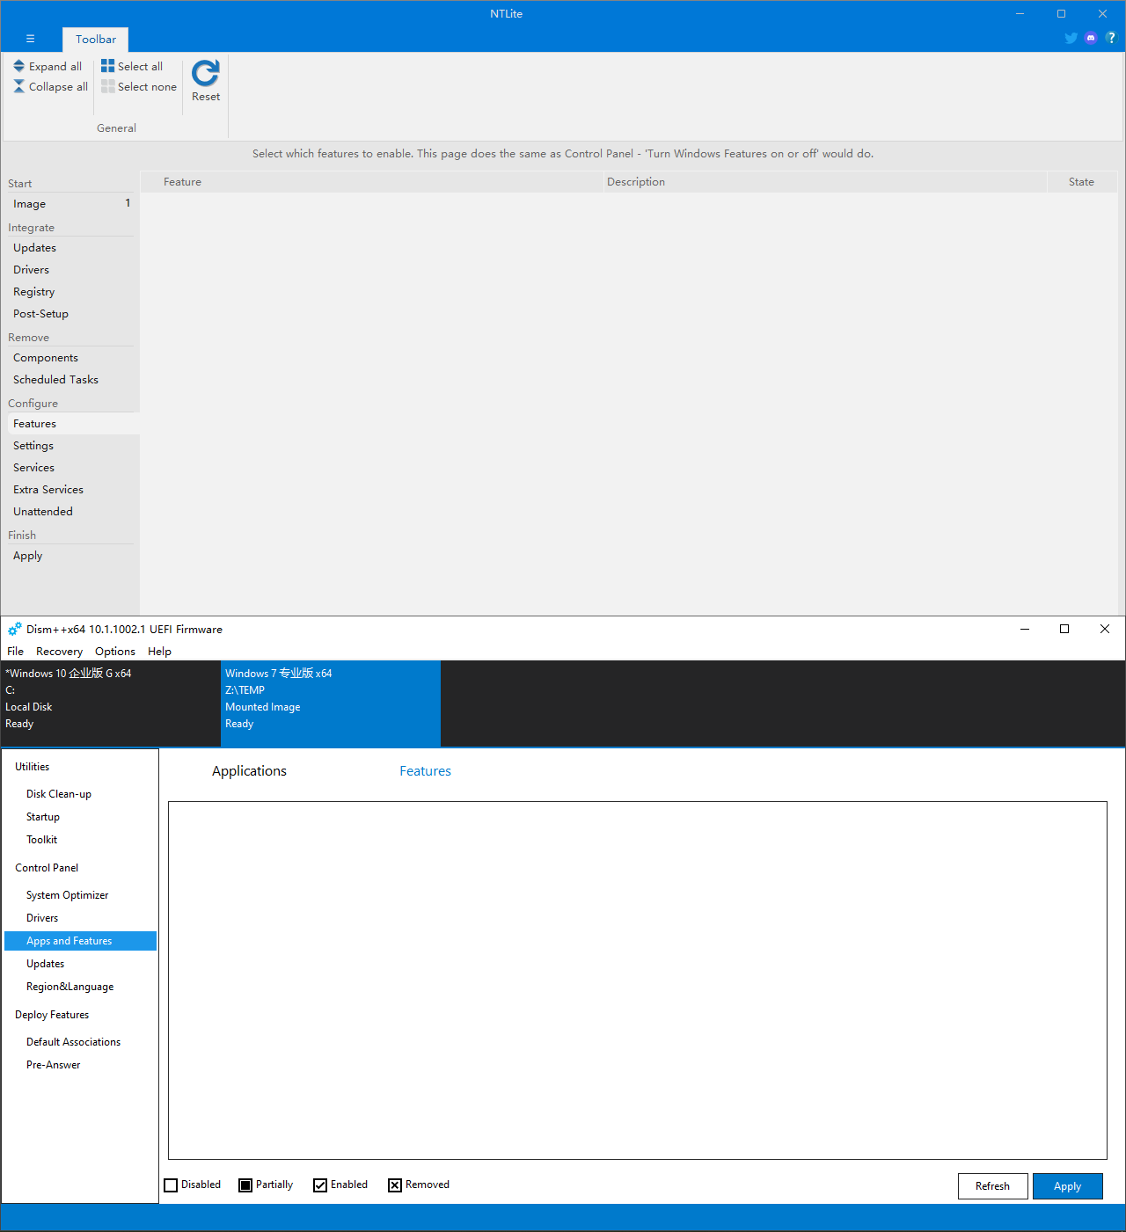Image resolution: width=1126 pixels, height=1232 pixels.
Task: Click the Disabled legend checkbox
Action: pyautogui.click(x=171, y=1185)
